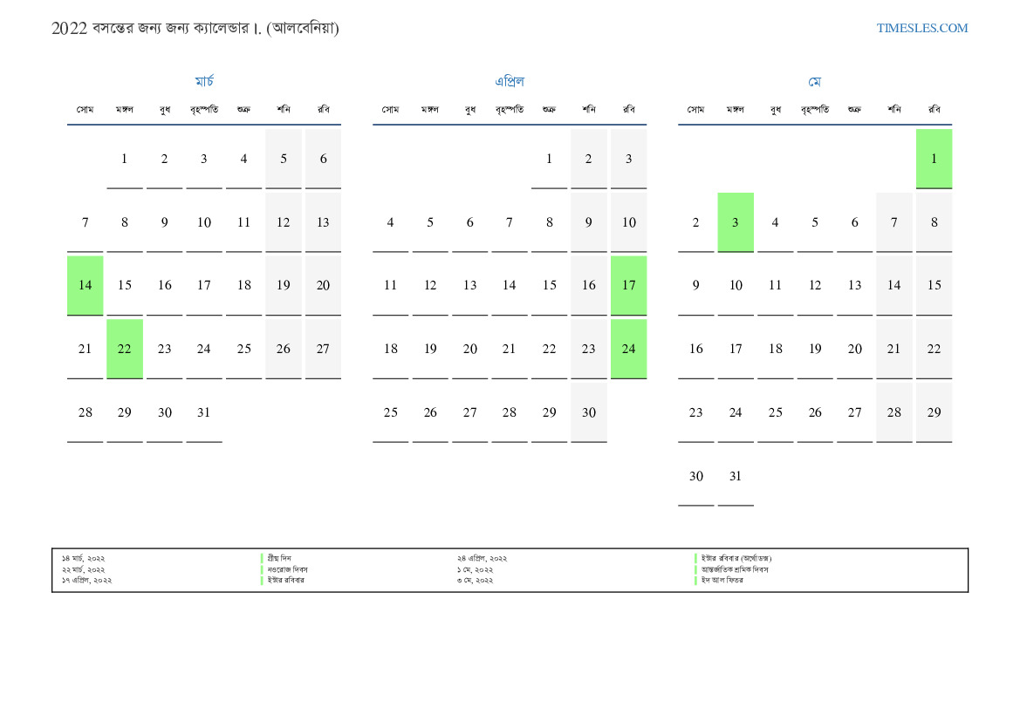Select আন্তর্জাতিক শ্রমিক দিবস legend entry

734,569
